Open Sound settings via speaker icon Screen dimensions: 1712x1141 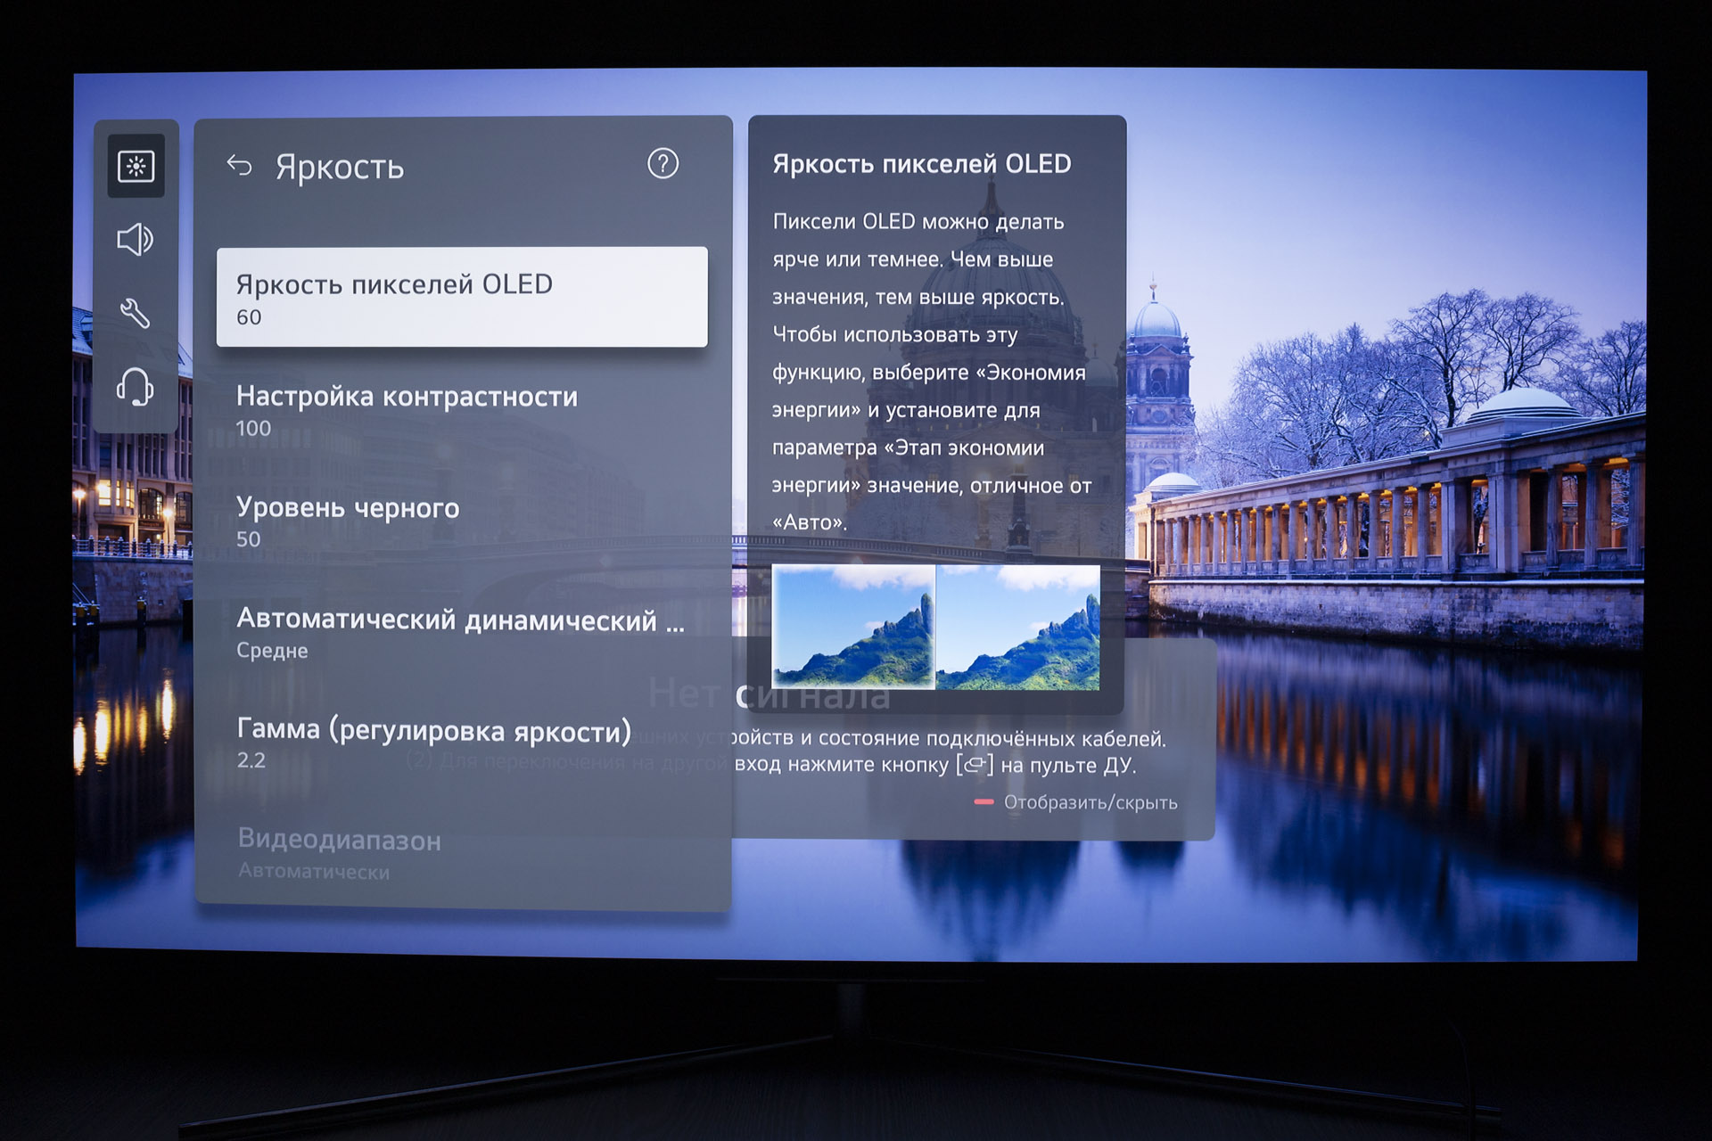pos(136,240)
